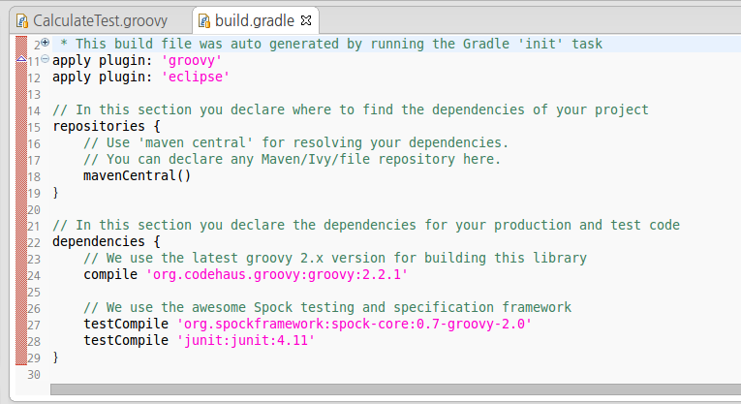Click the 'groovy' plugin string
Image resolution: width=741 pixels, height=404 pixels.
(x=192, y=60)
